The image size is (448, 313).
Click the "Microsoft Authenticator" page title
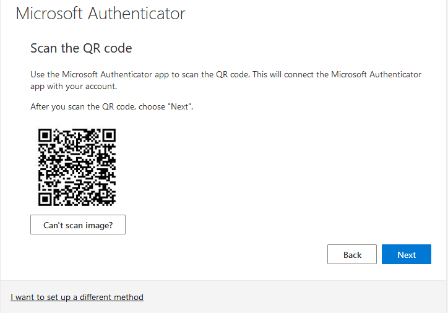click(101, 14)
